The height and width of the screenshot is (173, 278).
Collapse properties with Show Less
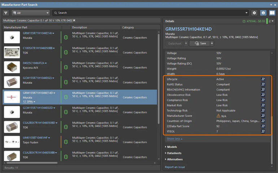tap(174, 139)
